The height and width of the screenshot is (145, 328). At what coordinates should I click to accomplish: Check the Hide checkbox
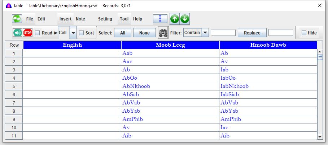click(x=304, y=33)
